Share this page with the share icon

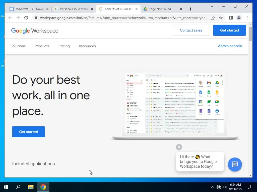(213, 18)
